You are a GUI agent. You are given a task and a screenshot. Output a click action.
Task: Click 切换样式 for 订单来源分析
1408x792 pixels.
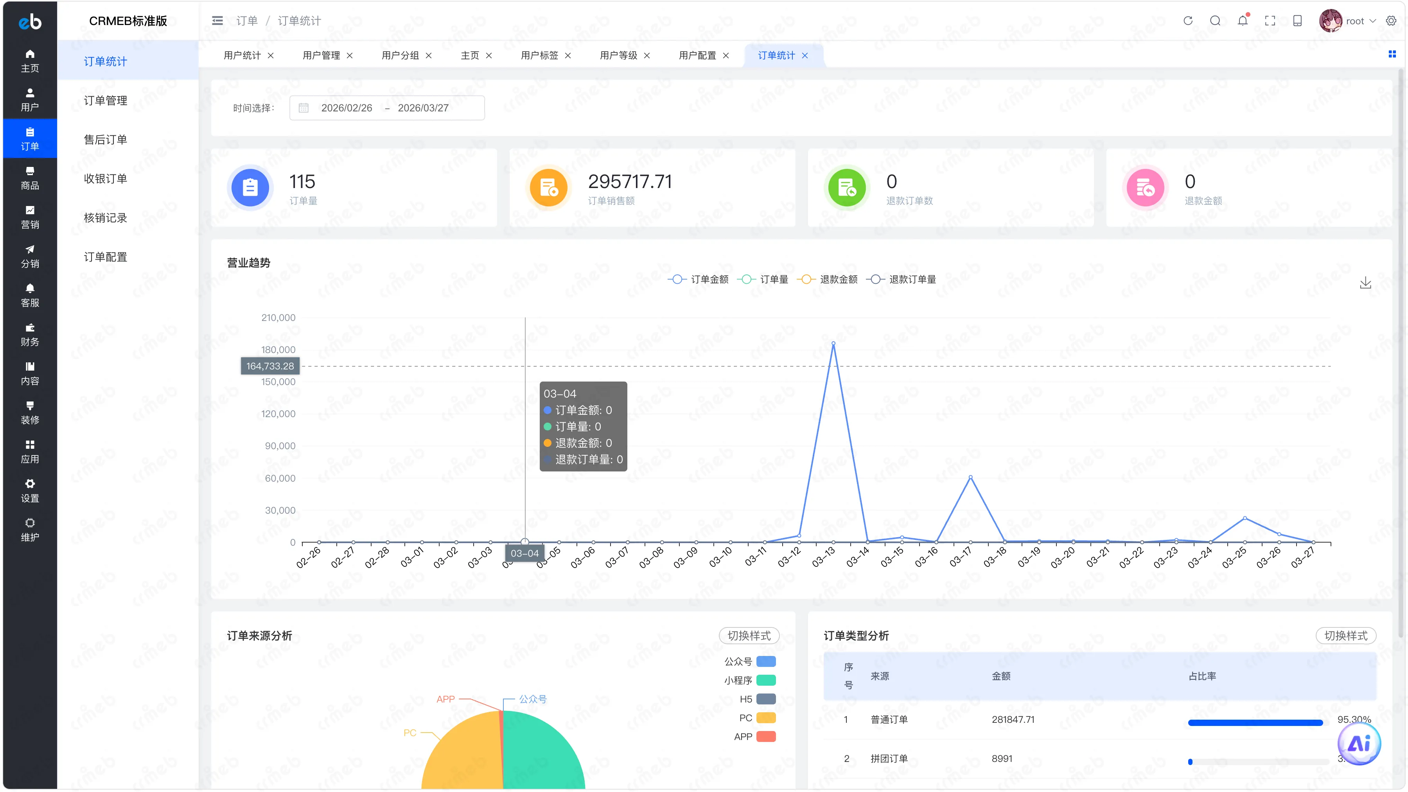[x=749, y=635]
